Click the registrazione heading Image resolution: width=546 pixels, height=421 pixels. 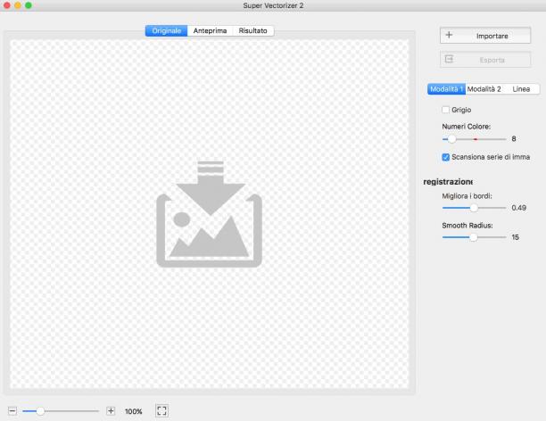pyautogui.click(x=448, y=182)
